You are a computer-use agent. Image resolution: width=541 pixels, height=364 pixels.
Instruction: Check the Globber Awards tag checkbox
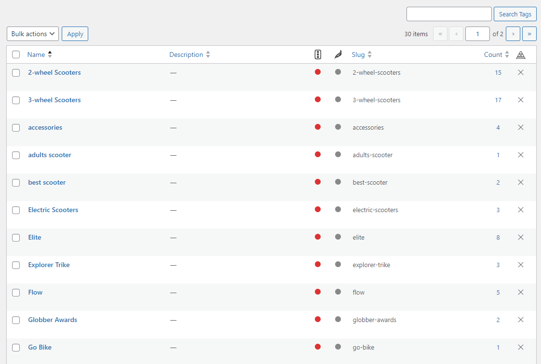(16, 320)
